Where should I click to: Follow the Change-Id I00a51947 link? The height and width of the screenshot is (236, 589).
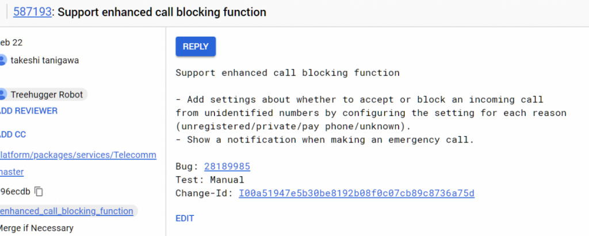[x=357, y=193]
